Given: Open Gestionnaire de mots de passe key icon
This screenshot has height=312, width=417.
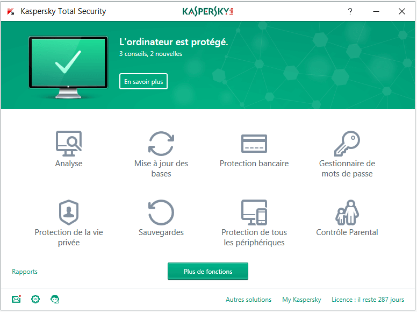Looking at the screenshot, I should click(x=347, y=144).
